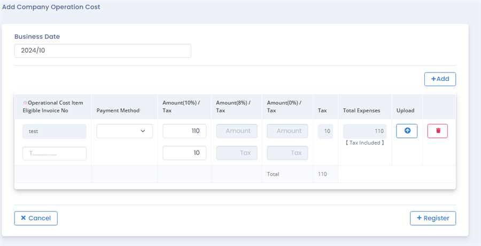Click the Amount(0%) amount input
Viewport: 481px width, 246px height.
[288, 131]
